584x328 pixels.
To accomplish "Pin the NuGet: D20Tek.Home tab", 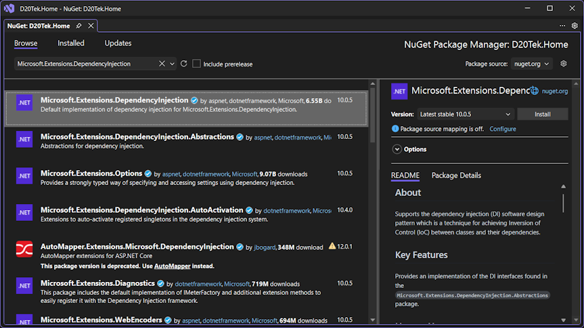I will 78,26.
